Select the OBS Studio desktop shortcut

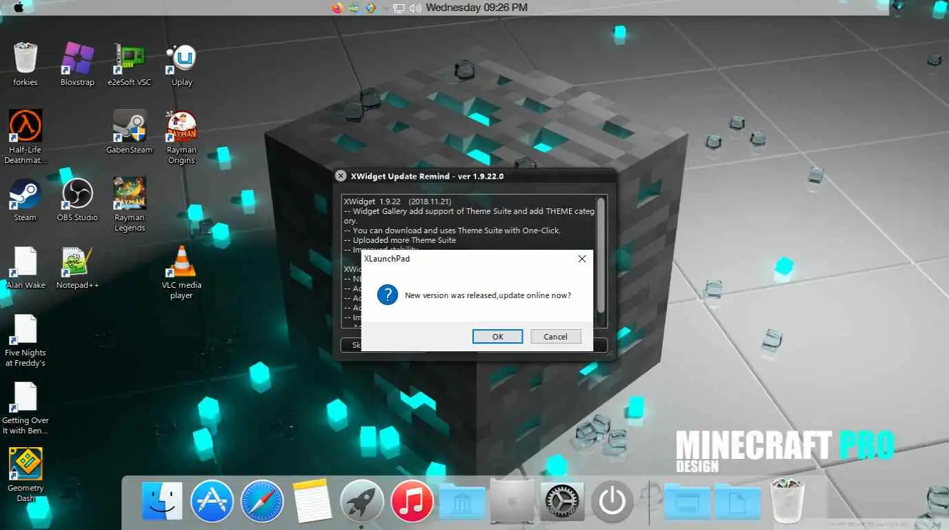coord(77,199)
